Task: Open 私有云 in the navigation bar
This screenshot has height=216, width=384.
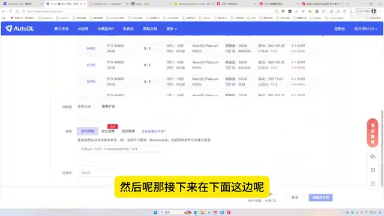Action: click(x=128, y=29)
